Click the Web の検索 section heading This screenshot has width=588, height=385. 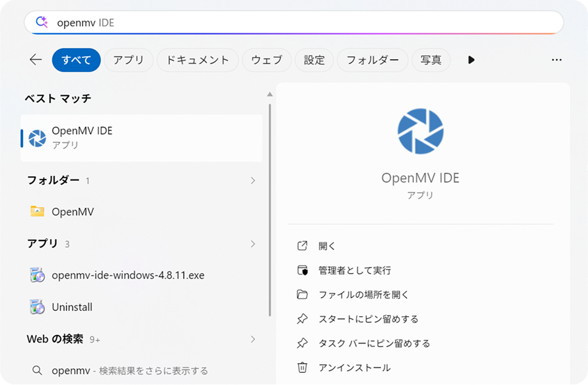55,339
